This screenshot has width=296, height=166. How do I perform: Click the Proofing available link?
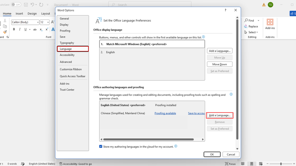pyautogui.click(x=165, y=113)
